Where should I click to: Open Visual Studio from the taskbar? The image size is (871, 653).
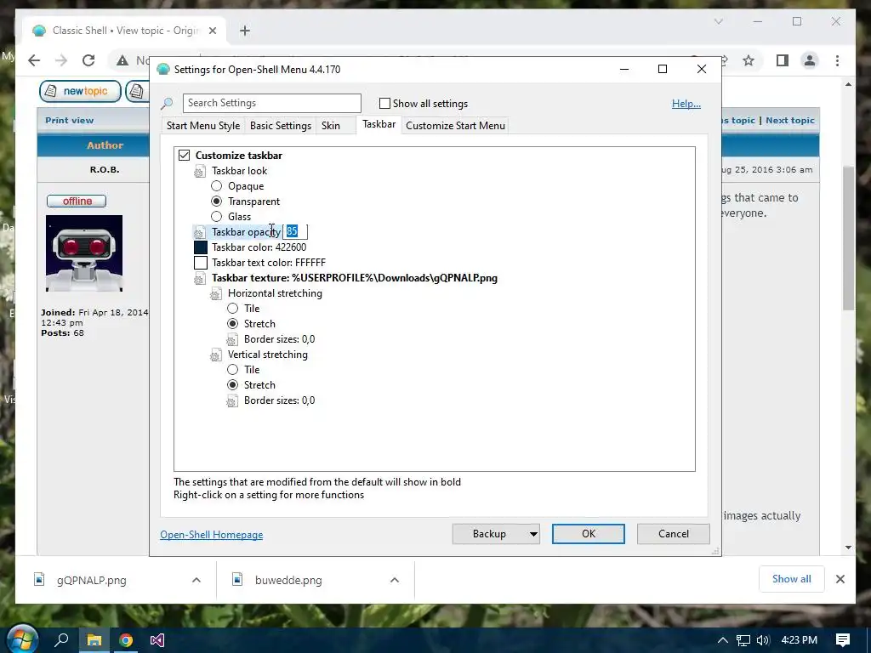[x=157, y=640]
